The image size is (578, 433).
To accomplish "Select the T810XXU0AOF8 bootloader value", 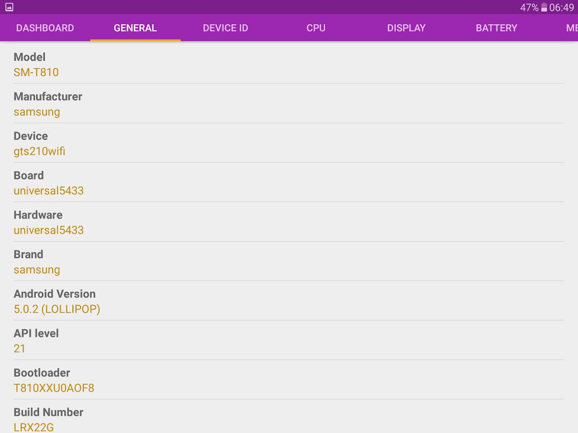I will click(x=54, y=388).
